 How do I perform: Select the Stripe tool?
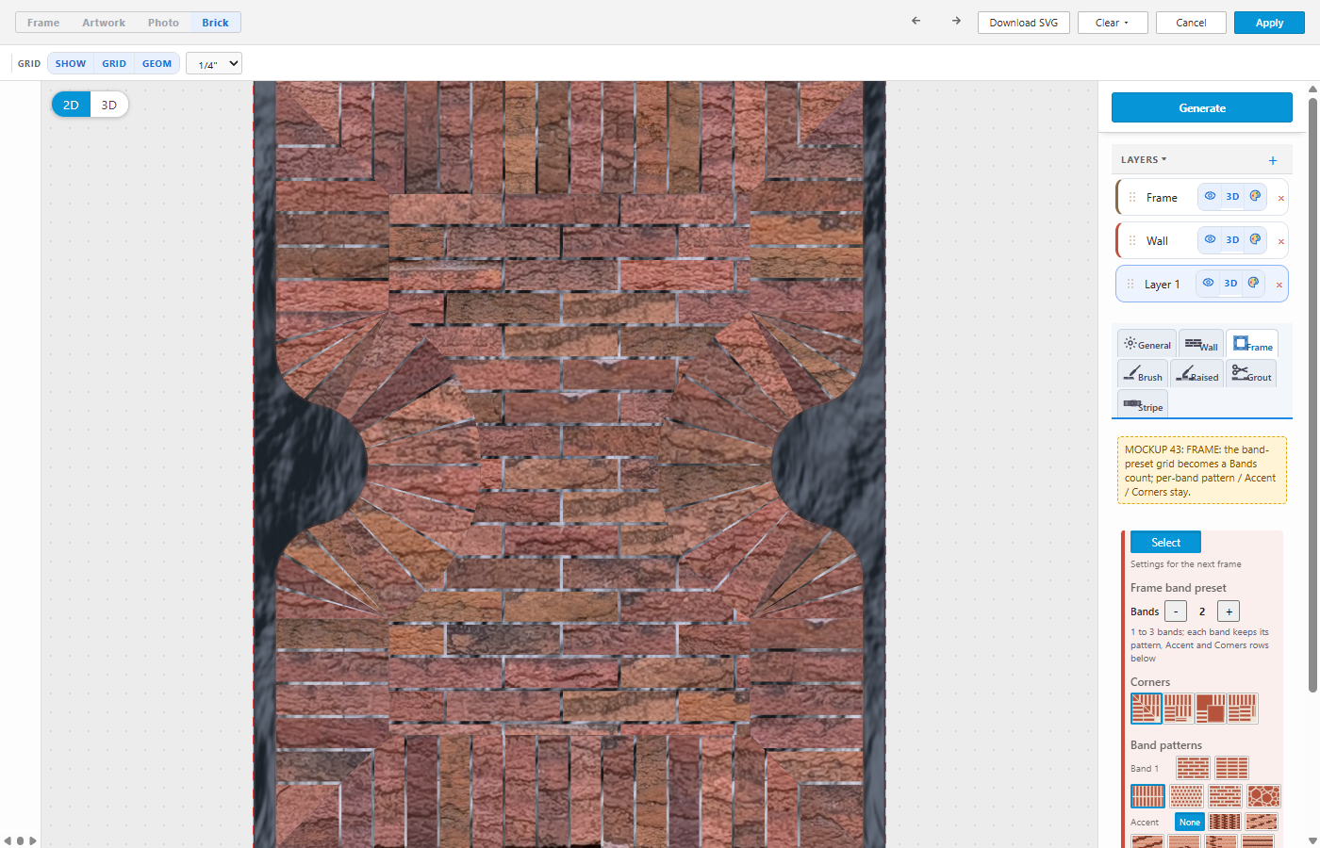coord(1143,404)
